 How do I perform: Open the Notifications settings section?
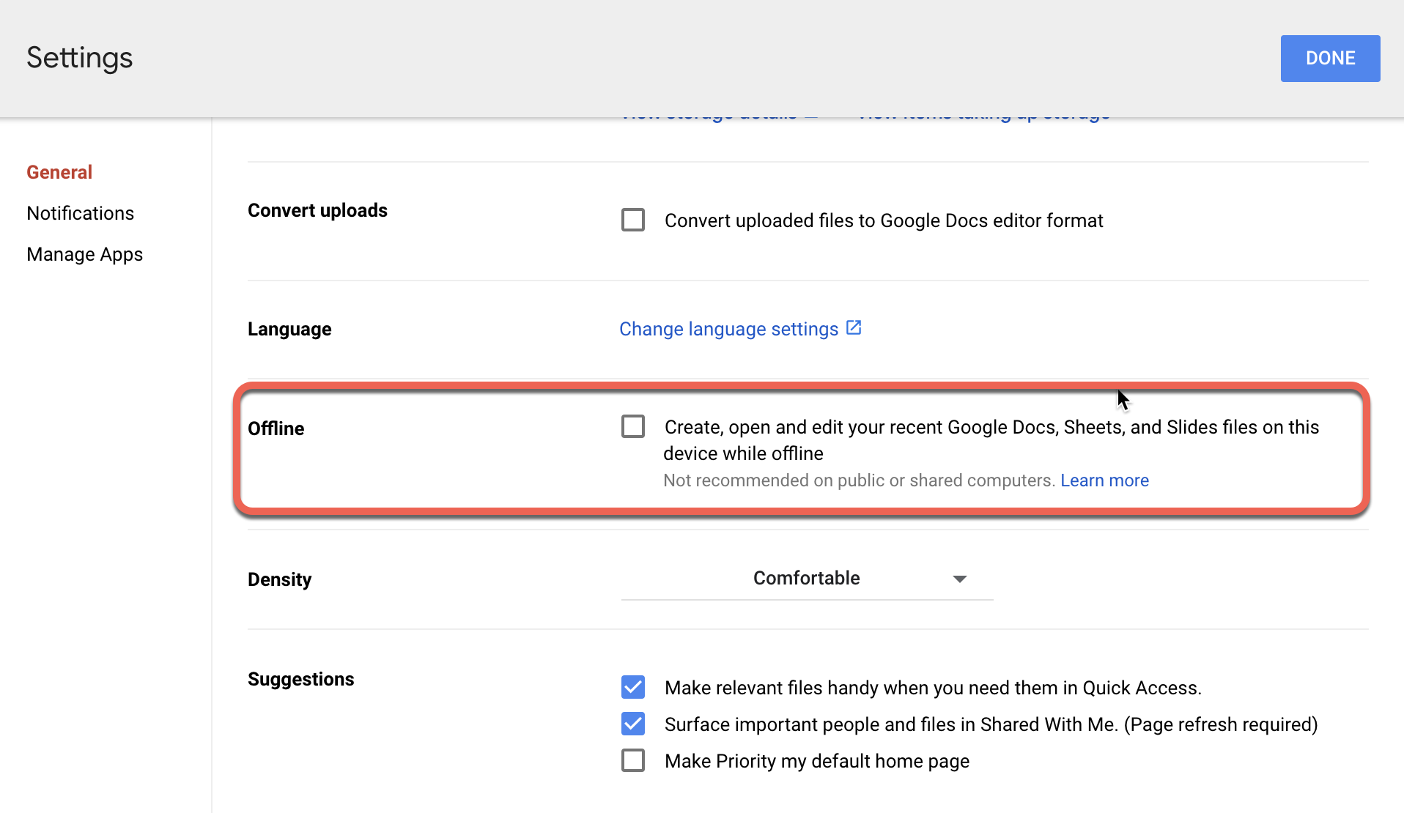(81, 213)
